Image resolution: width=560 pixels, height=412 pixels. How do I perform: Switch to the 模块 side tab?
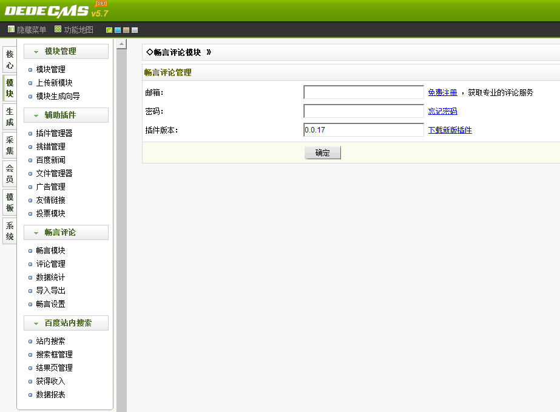10,88
